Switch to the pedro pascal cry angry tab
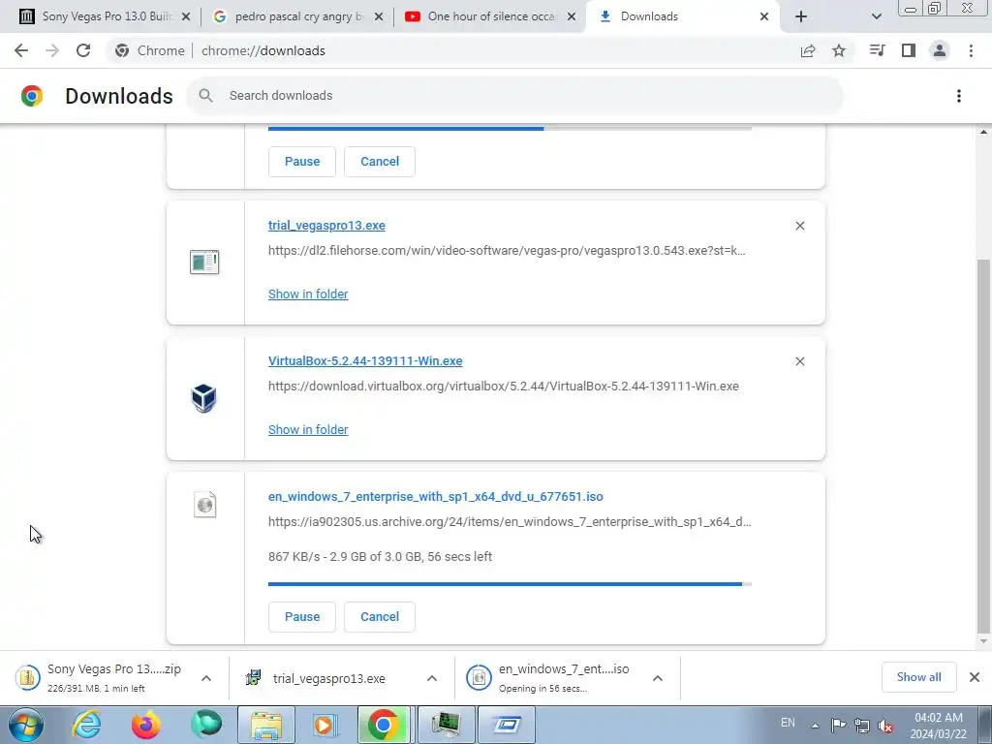The height and width of the screenshot is (744, 992). pyautogui.click(x=298, y=16)
